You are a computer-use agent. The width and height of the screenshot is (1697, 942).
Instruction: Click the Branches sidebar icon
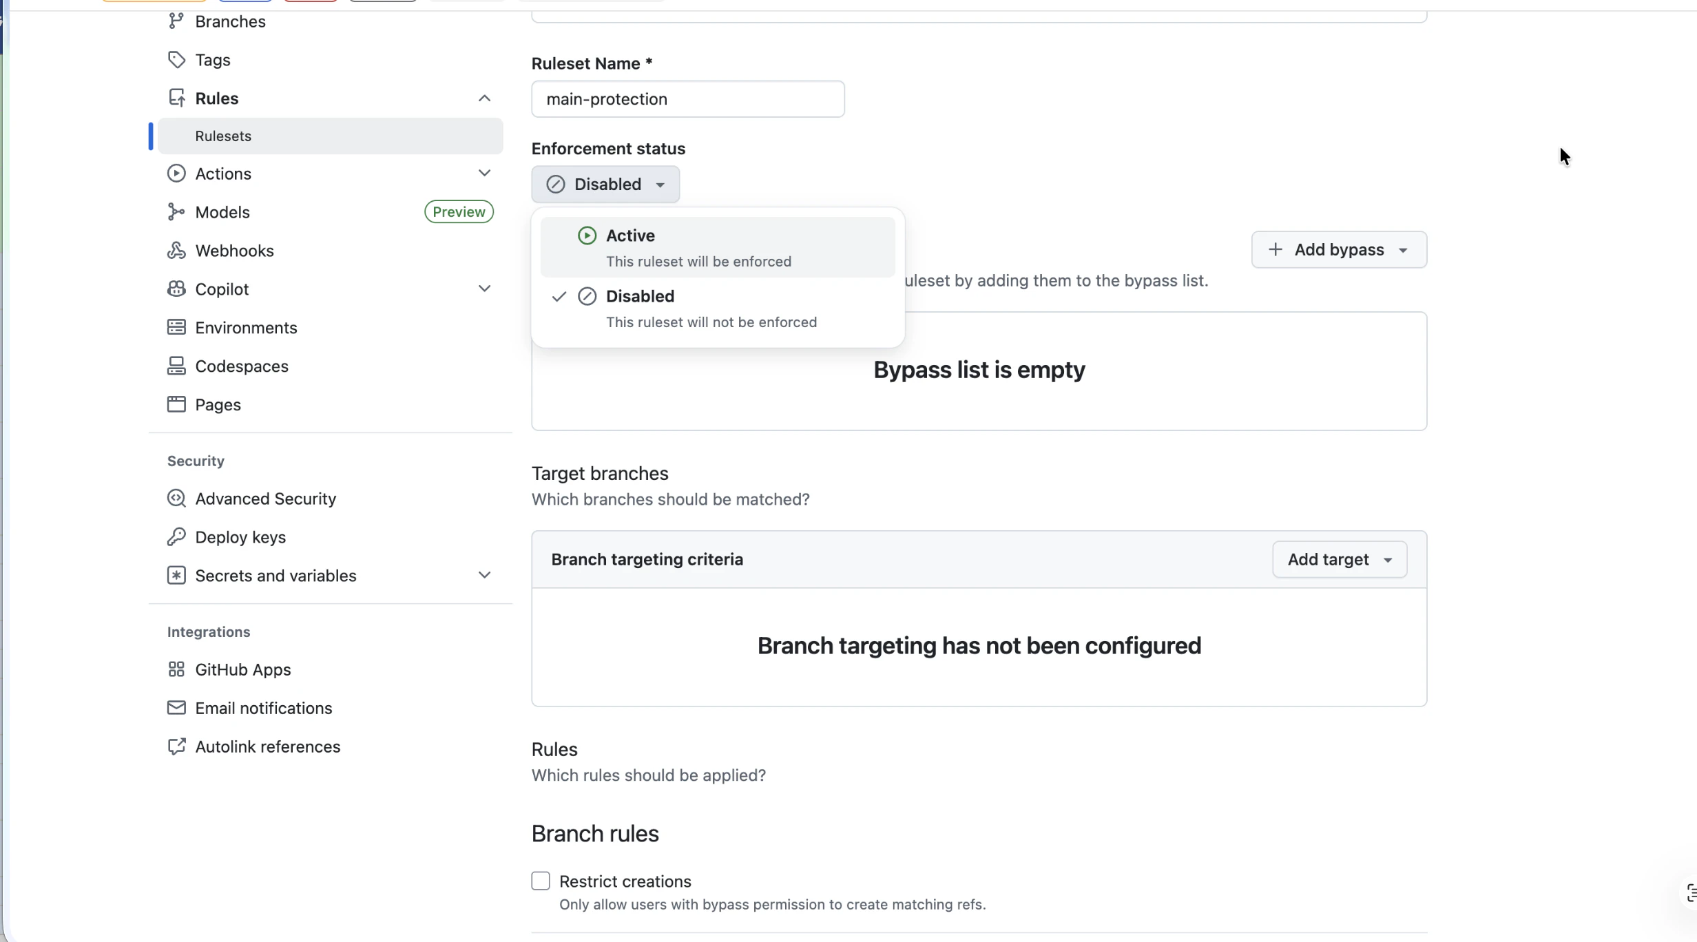[176, 21]
